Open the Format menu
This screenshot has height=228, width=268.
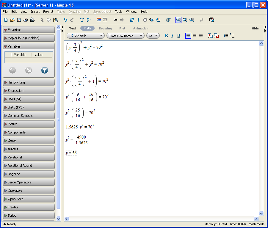point(48,12)
